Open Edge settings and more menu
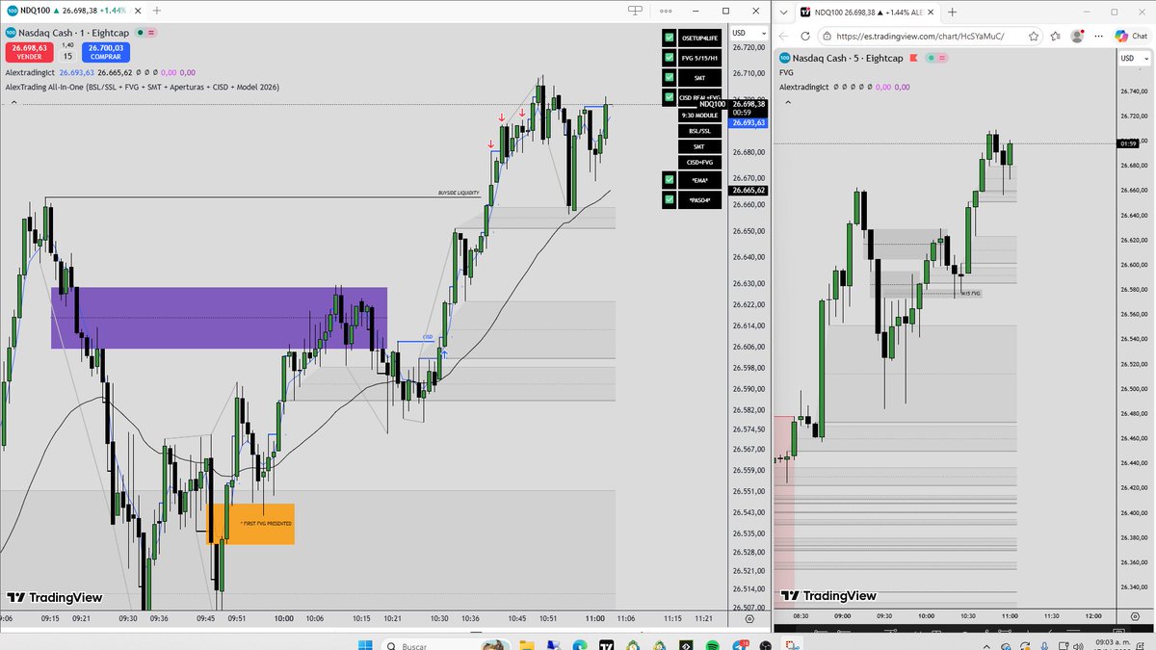 pyautogui.click(x=1098, y=37)
